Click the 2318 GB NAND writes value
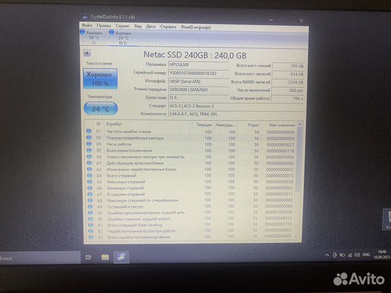The image size is (391, 293). (288, 82)
